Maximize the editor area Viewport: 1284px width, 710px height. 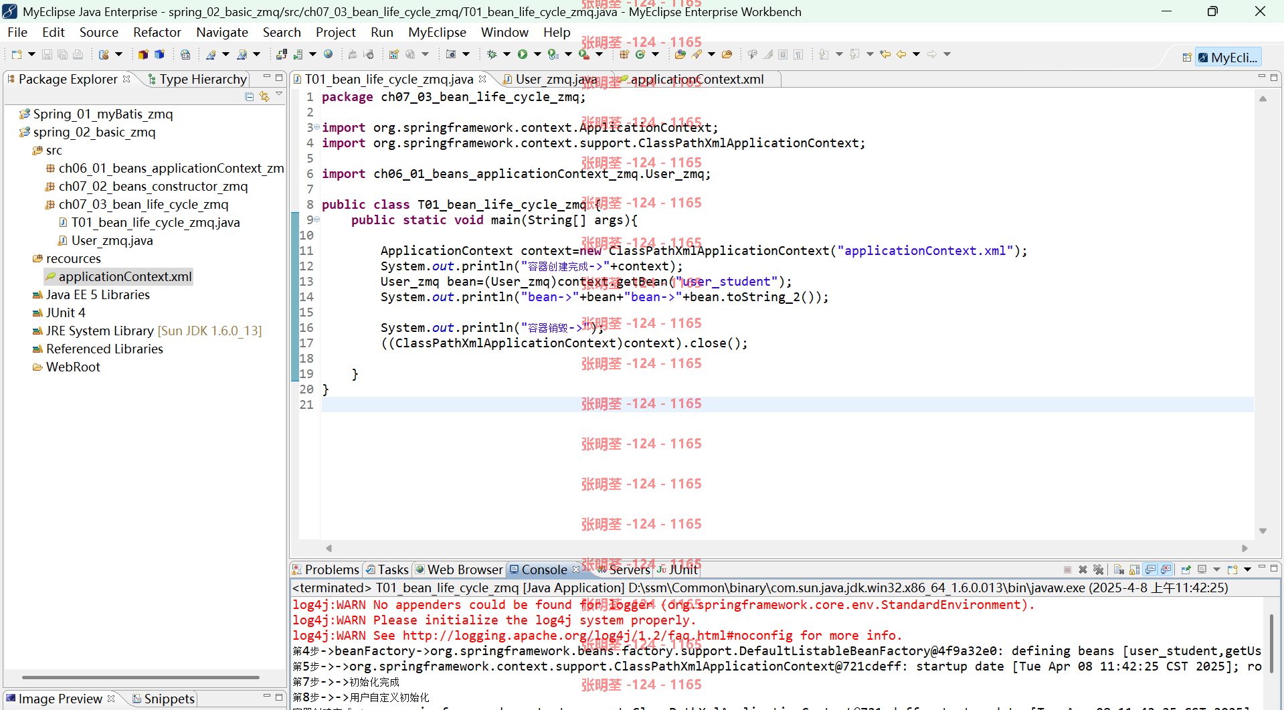[x=1274, y=78]
